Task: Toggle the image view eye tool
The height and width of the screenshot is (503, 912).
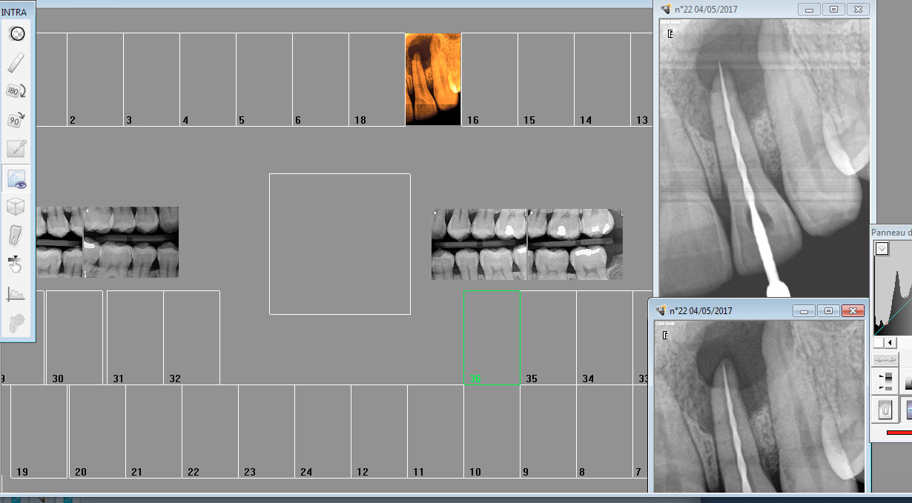Action: coord(17,179)
